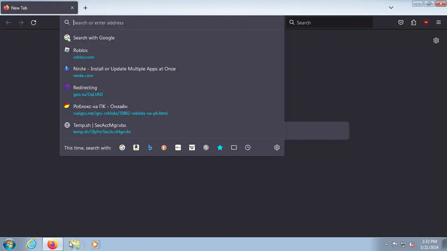The image size is (447, 251).
Task: Open a new tab with plus button
Action: [x=85, y=8]
